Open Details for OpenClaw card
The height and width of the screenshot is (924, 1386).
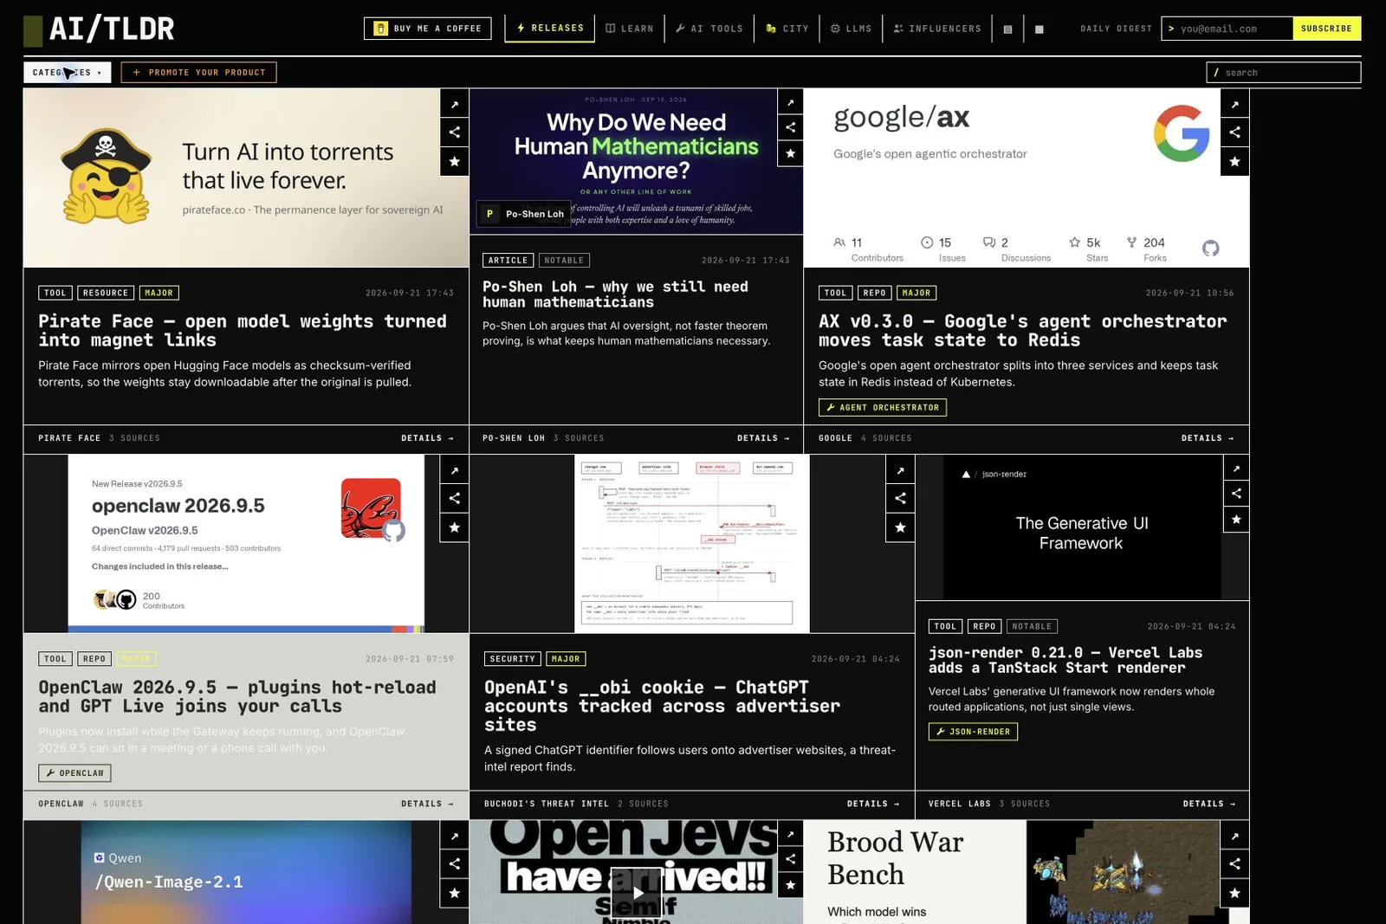click(x=427, y=804)
